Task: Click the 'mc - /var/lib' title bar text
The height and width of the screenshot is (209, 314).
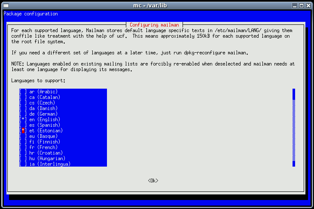Action: click(150, 6)
